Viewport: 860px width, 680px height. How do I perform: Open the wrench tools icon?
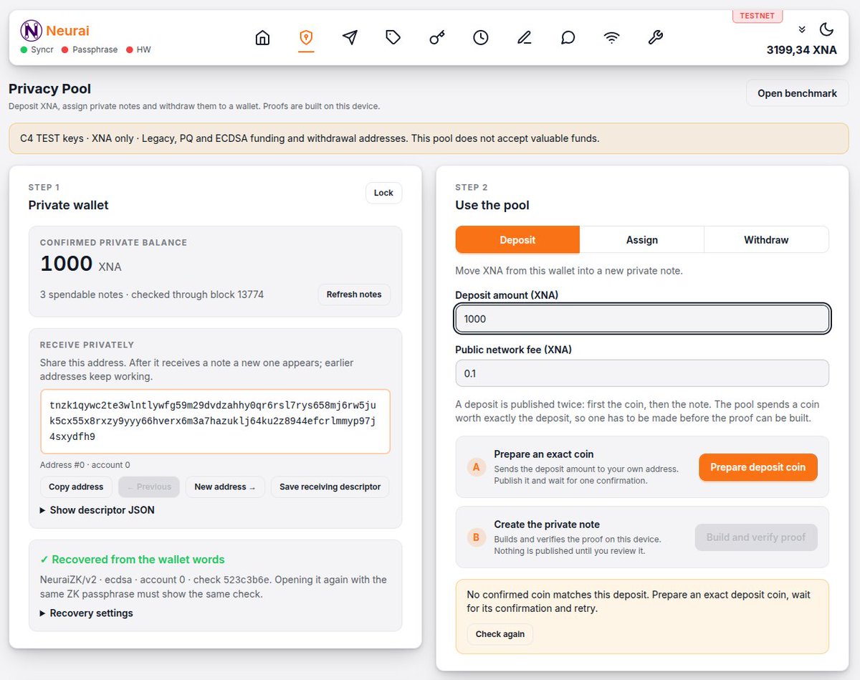[x=655, y=38]
